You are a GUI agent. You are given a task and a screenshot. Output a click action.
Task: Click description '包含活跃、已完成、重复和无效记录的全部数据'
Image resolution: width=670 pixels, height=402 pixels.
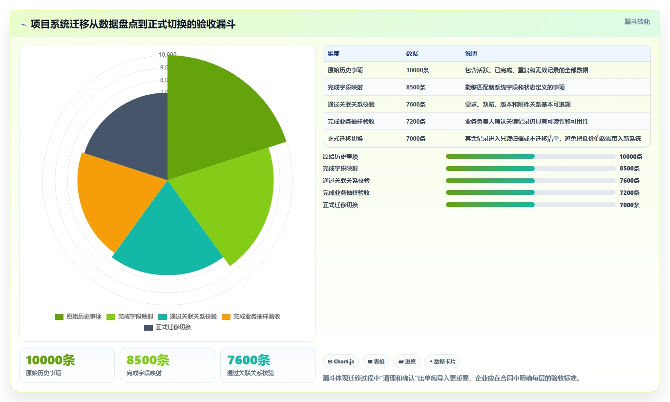[526, 70]
